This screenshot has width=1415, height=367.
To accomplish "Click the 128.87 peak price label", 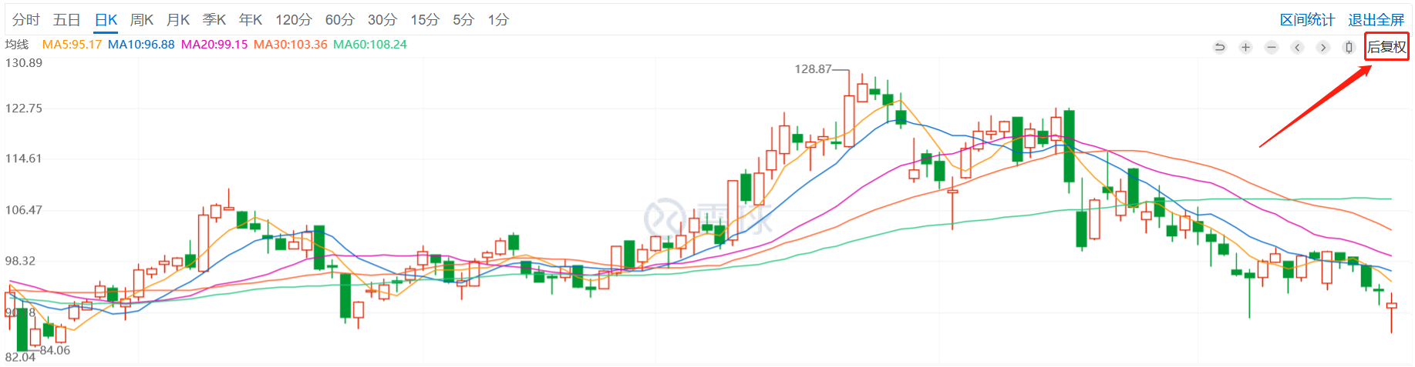I will 813,69.
